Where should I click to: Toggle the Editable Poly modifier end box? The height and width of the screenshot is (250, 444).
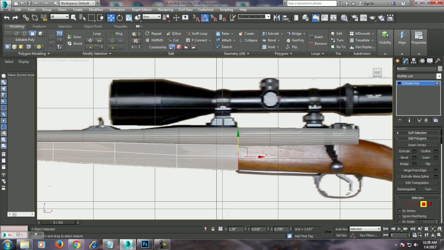(x=437, y=83)
